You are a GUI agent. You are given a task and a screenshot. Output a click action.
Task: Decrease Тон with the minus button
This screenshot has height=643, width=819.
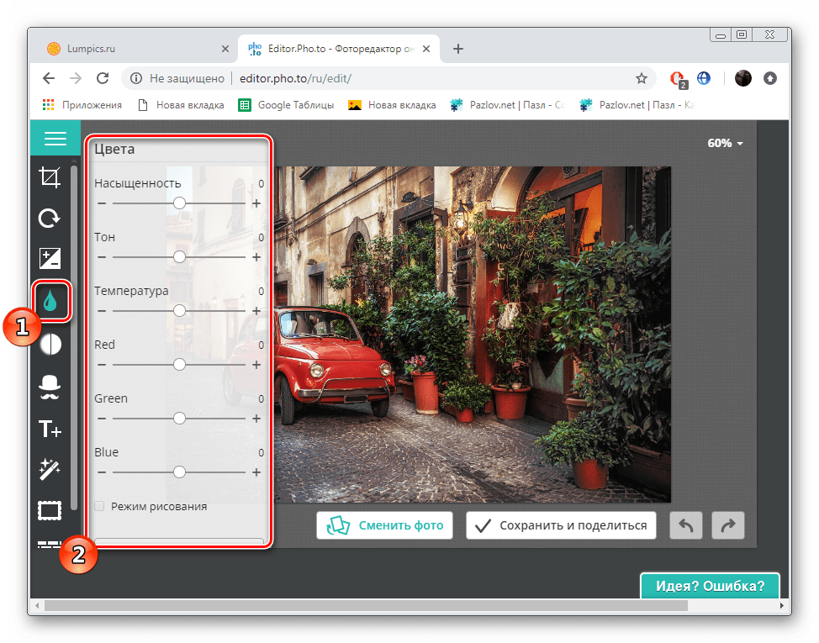102,257
